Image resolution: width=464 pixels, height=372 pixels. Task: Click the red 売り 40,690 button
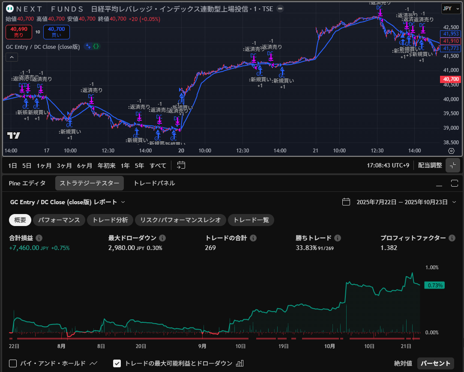pos(17,32)
